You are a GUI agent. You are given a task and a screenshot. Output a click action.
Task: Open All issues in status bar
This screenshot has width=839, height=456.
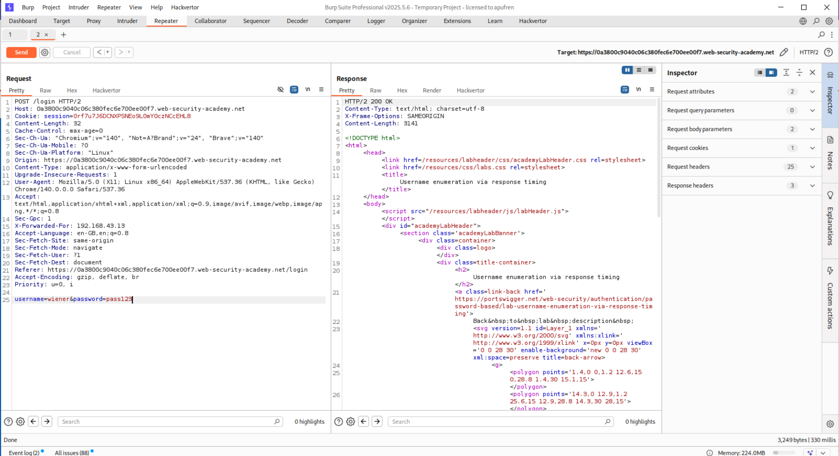click(x=72, y=453)
